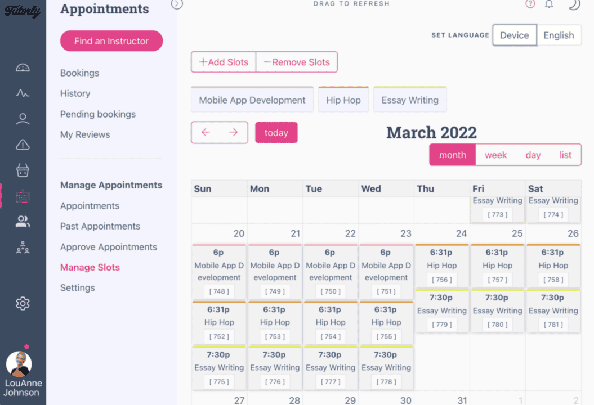Toggle dark mode with the moon icon
Screen dimensions: 594x405
coord(574,4)
